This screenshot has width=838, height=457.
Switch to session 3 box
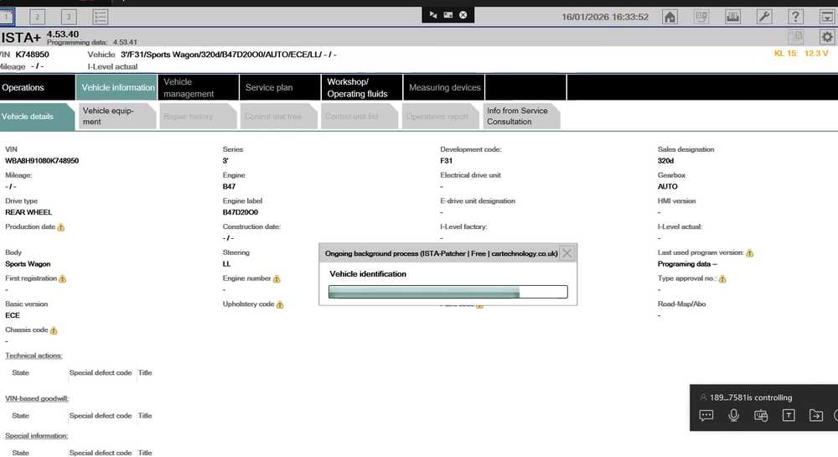[x=68, y=17]
